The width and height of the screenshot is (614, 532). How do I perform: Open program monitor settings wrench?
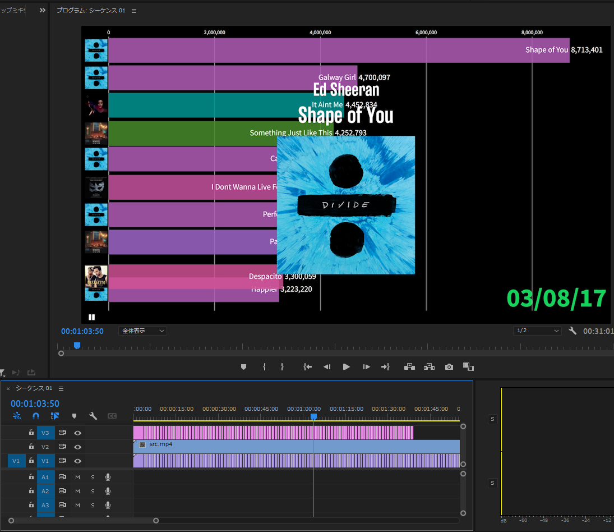[x=573, y=331]
